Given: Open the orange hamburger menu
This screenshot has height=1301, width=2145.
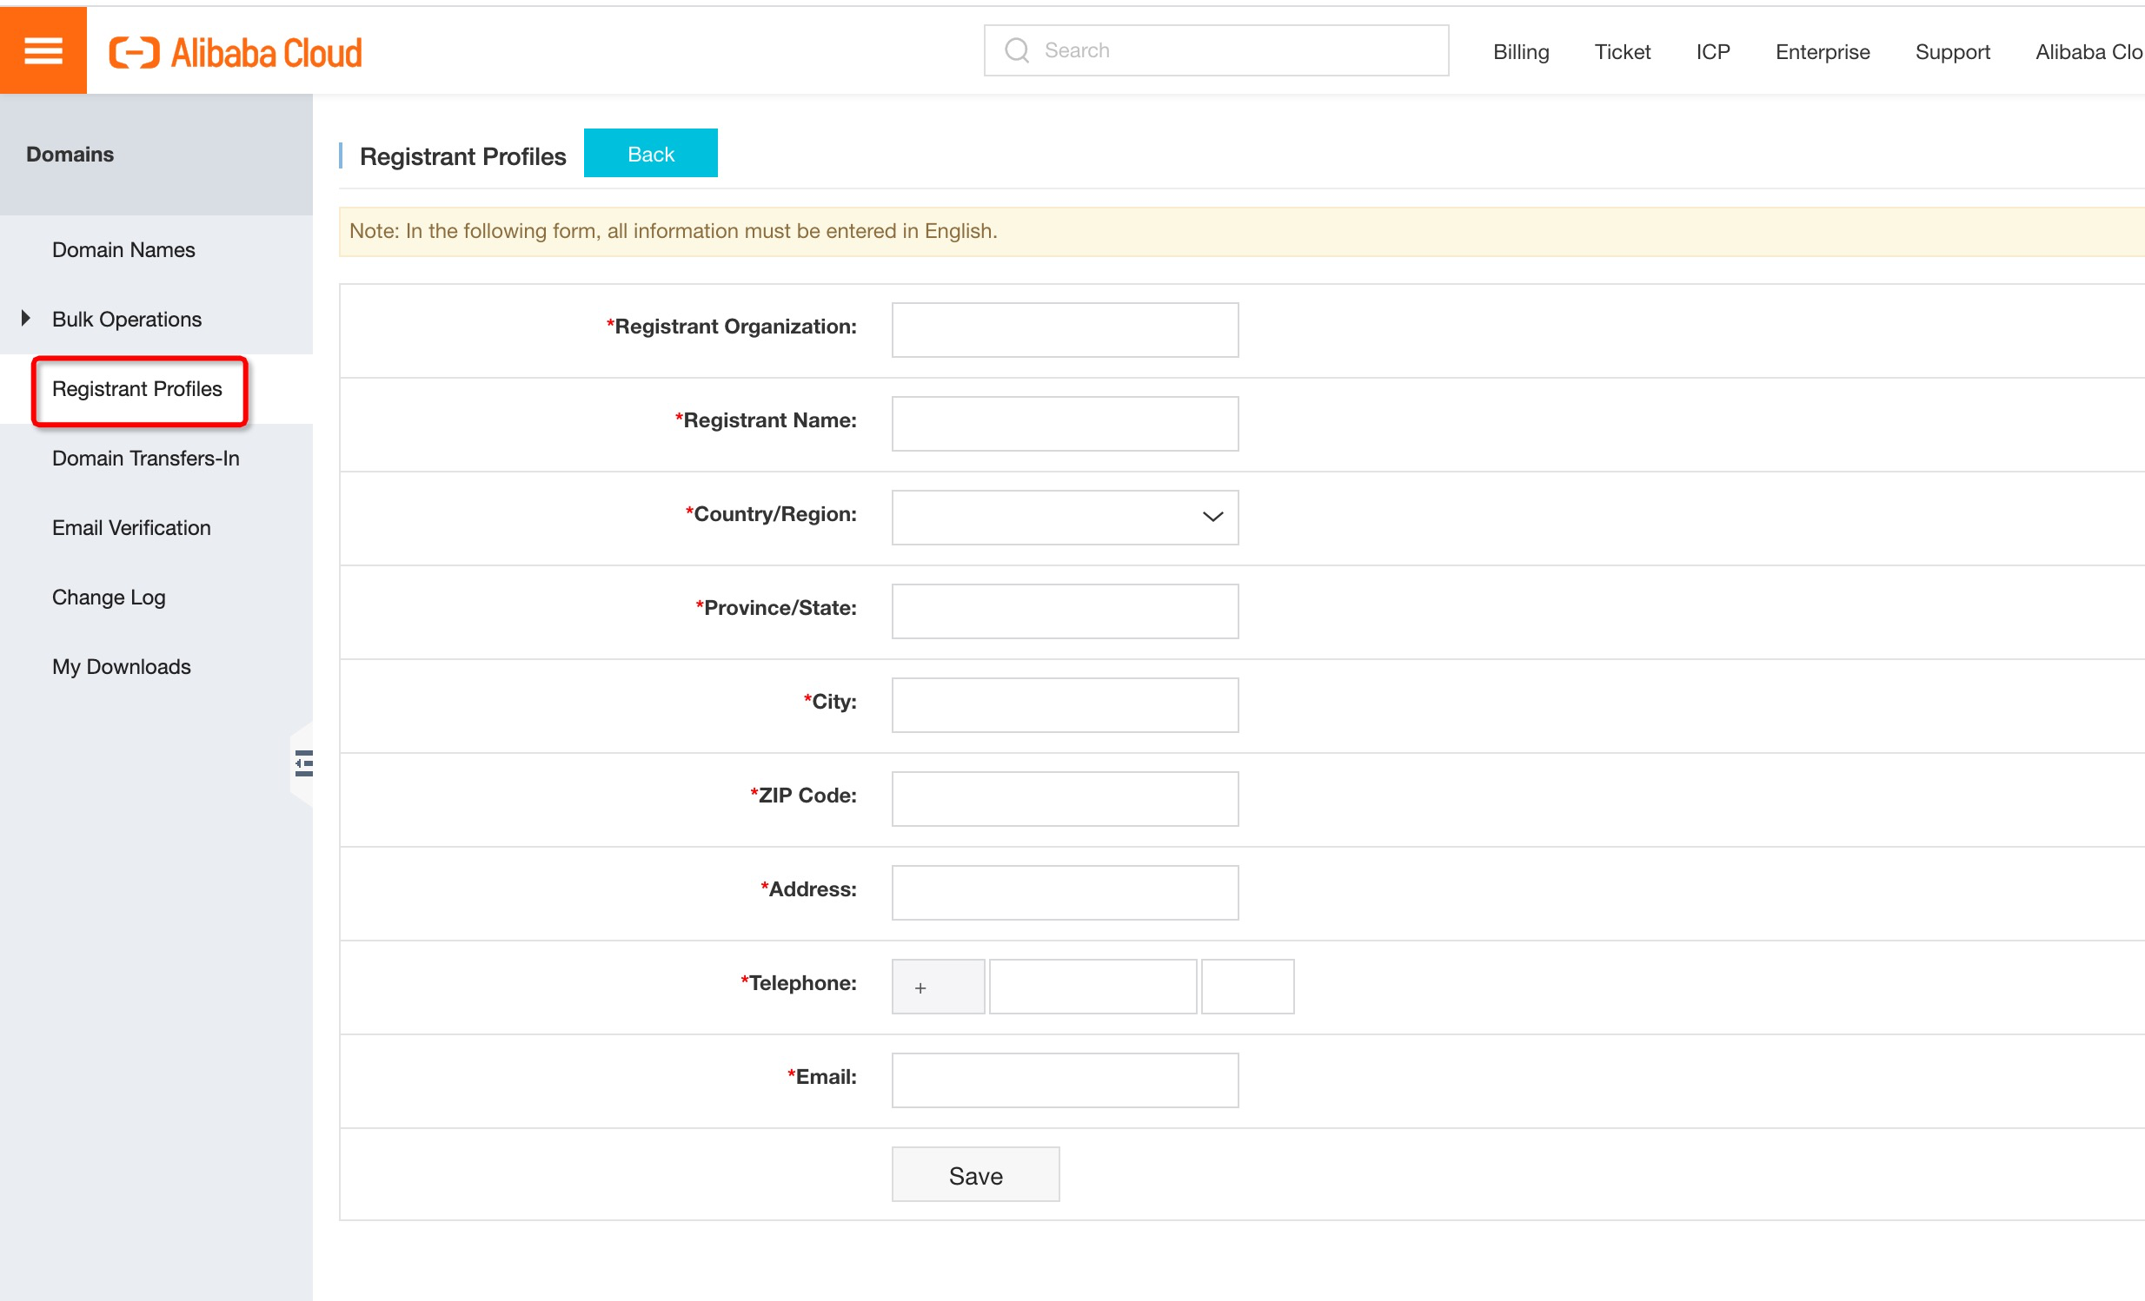Looking at the screenshot, I should 43,50.
